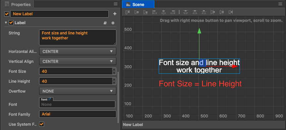Click the Align Right icon

[x=173, y=12]
